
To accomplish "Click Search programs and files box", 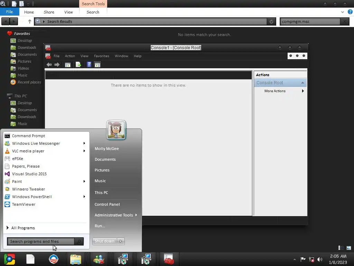I will (41, 241).
